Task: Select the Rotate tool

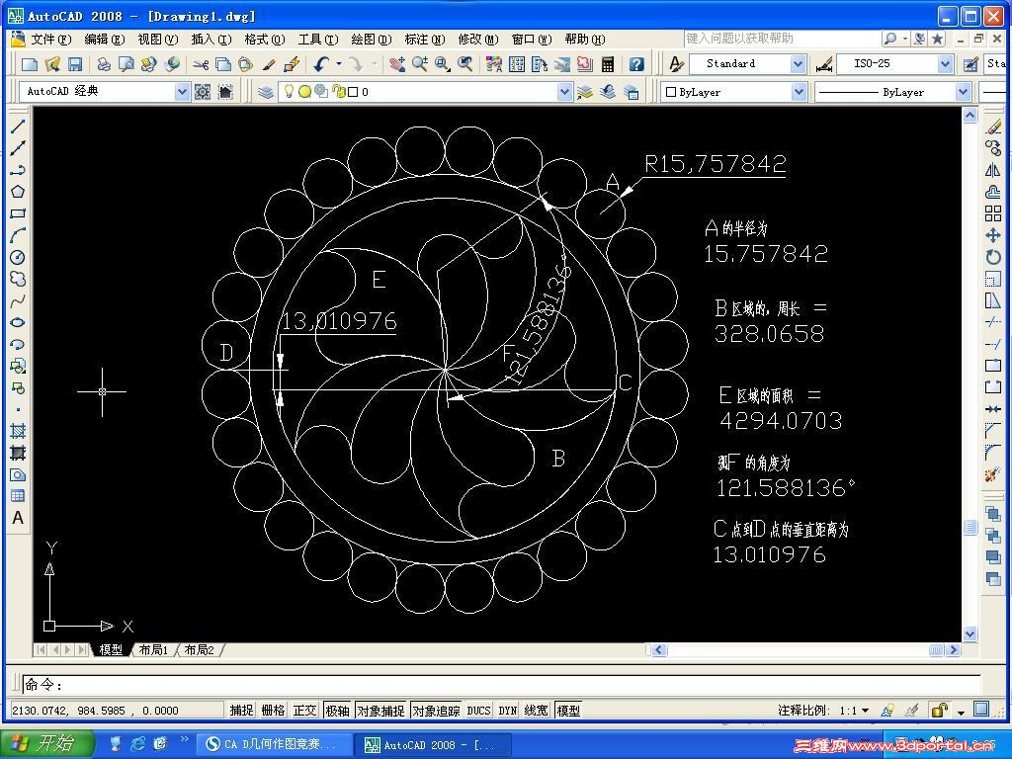Action: (993, 258)
